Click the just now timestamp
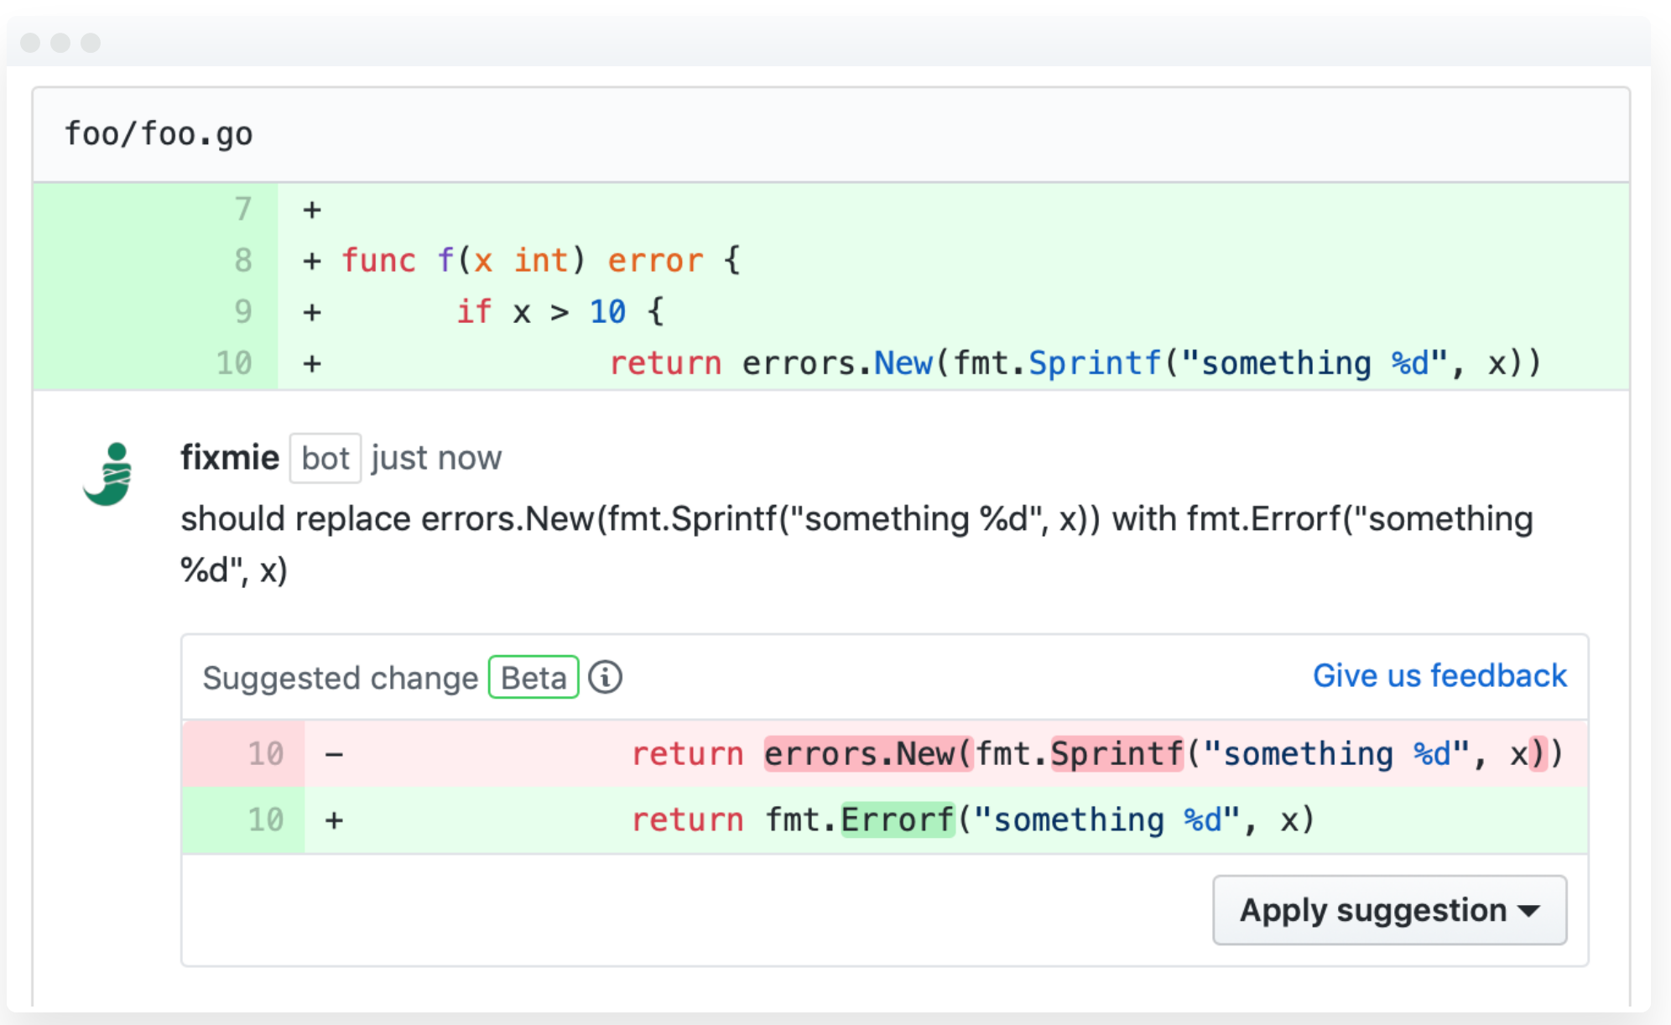This screenshot has width=1671, height=1025. 436,458
